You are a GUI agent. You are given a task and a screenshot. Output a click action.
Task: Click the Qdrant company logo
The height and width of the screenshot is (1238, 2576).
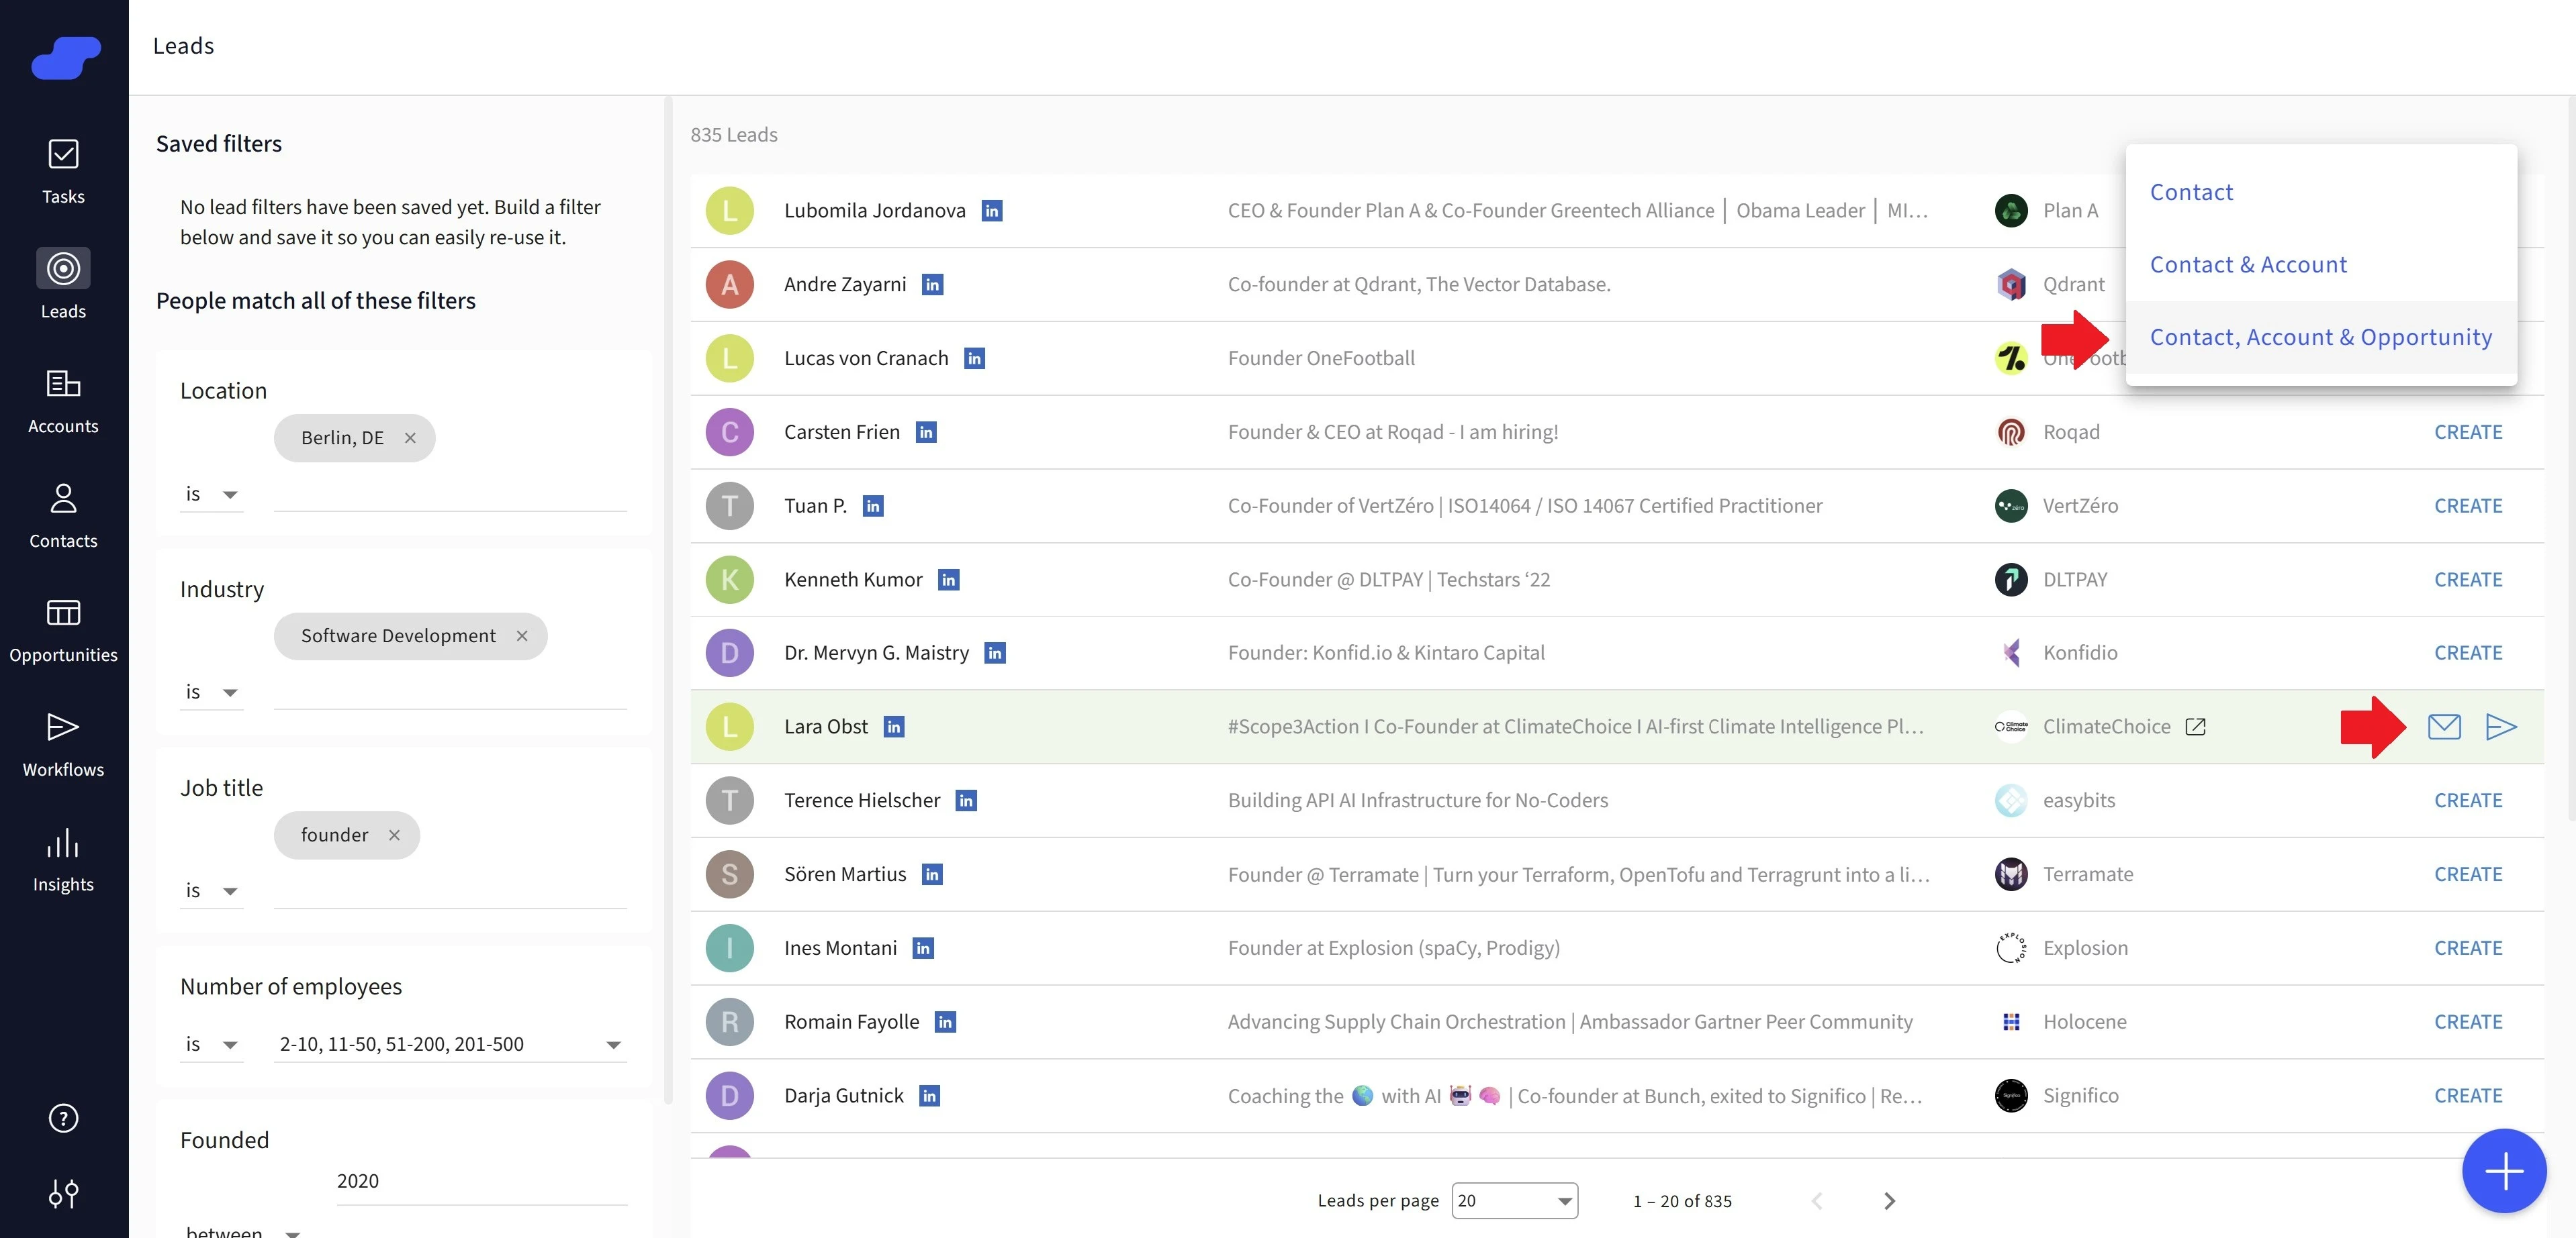2011,285
